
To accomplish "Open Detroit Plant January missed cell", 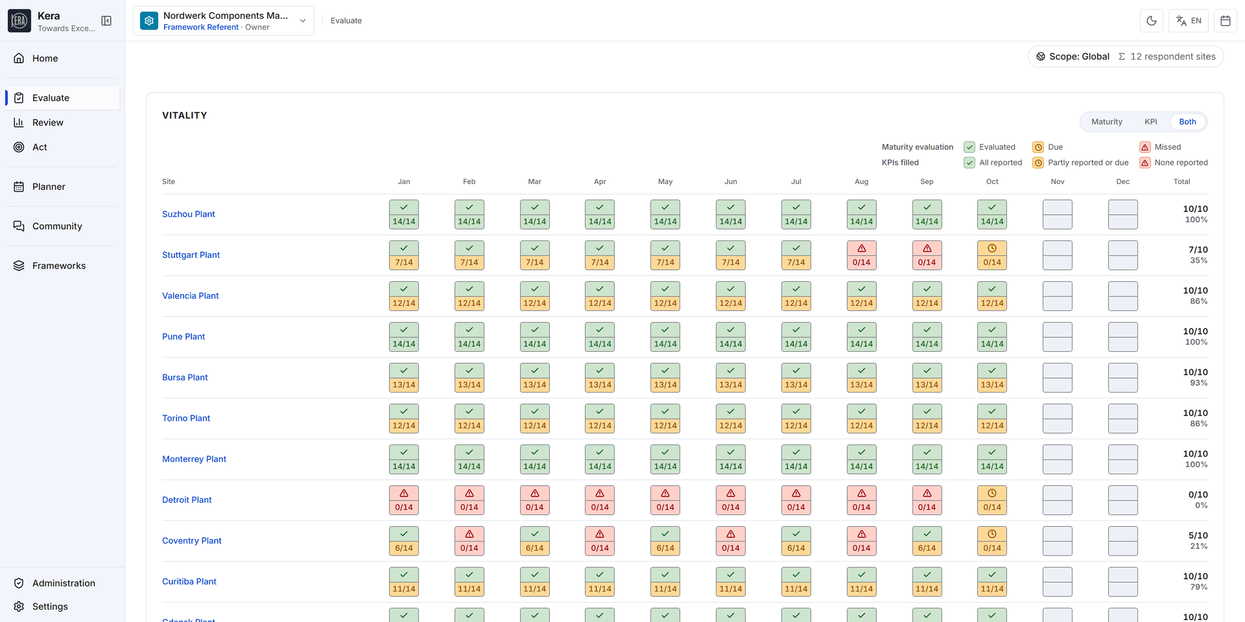I will click(x=404, y=500).
